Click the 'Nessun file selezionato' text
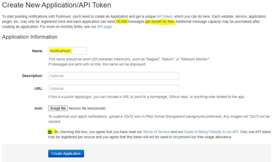 pos(87,108)
